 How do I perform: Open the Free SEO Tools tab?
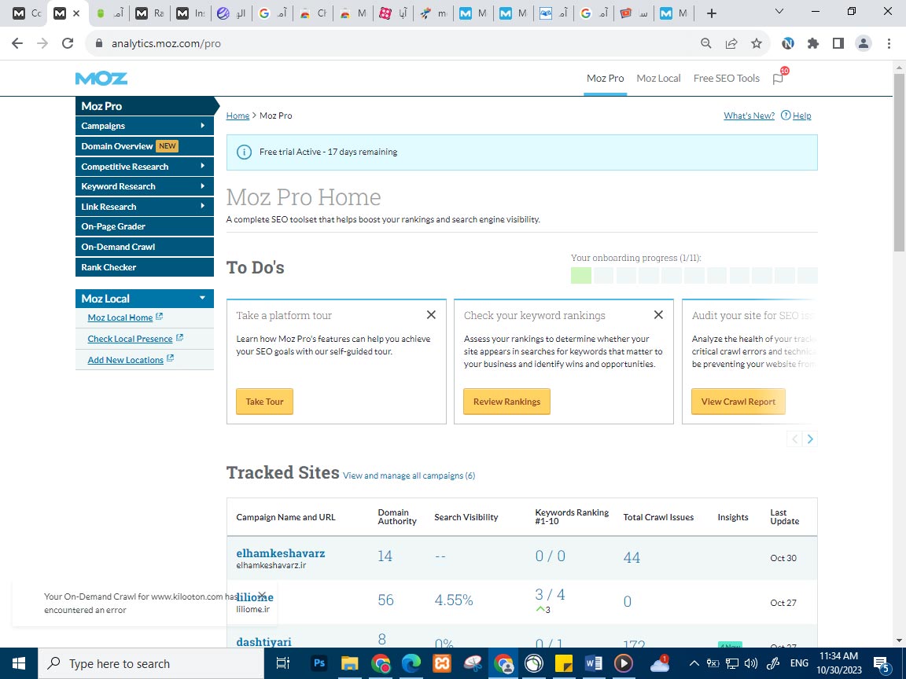[726, 79]
